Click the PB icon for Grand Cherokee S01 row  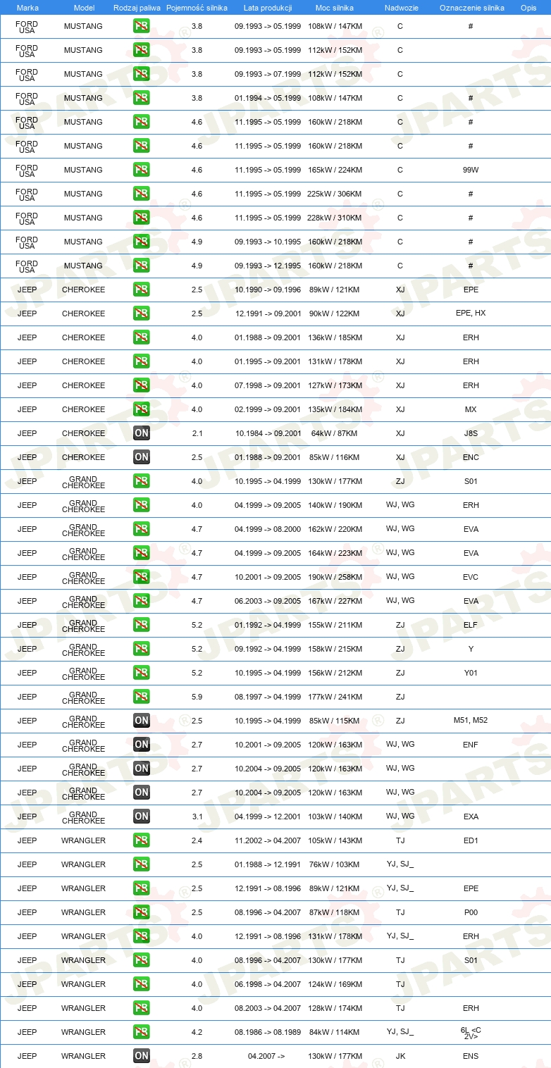click(x=141, y=481)
